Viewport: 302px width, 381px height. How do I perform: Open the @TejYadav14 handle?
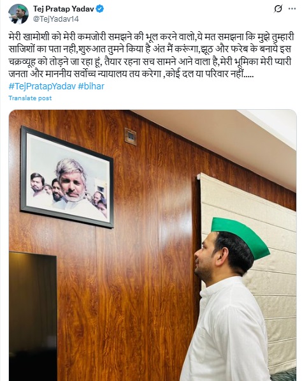click(x=56, y=19)
